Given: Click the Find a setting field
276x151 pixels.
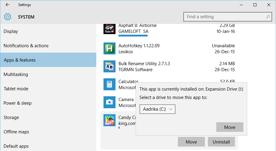Looking at the screenshot, I should (x=228, y=17).
